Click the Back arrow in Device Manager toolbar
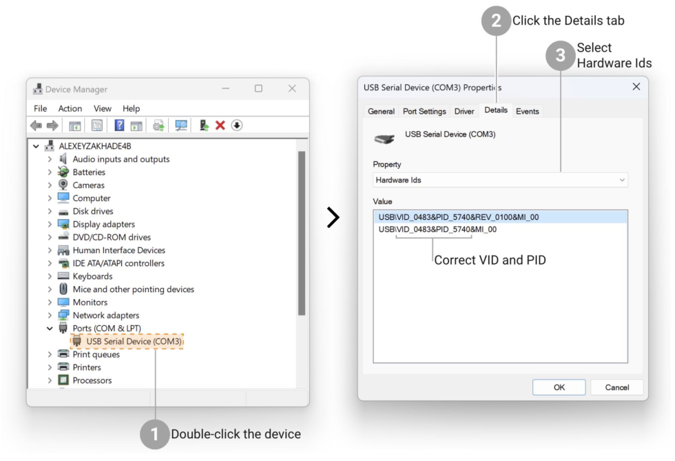Image resolution: width=675 pixels, height=461 pixels. 36,125
